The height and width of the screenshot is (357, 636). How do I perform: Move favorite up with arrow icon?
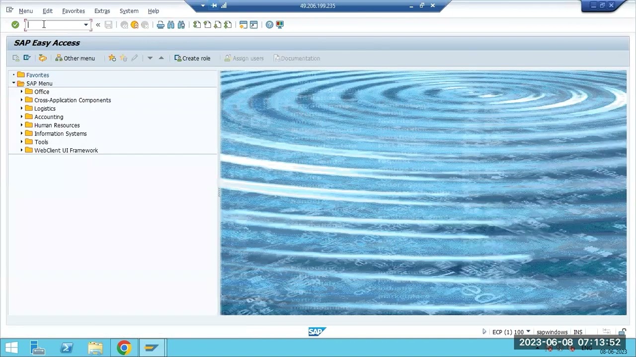[161, 58]
